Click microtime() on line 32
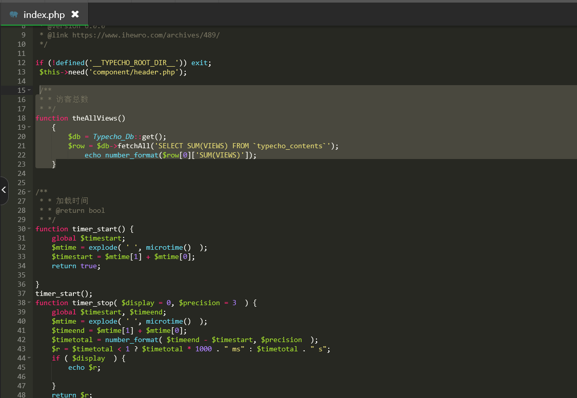 (x=169, y=248)
